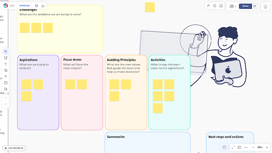Click the fullscreen expand arrows icon

click(233, 147)
